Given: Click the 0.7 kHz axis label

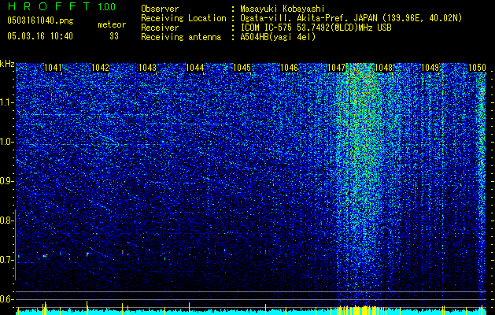Looking at the screenshot, I should pos(6,260).
